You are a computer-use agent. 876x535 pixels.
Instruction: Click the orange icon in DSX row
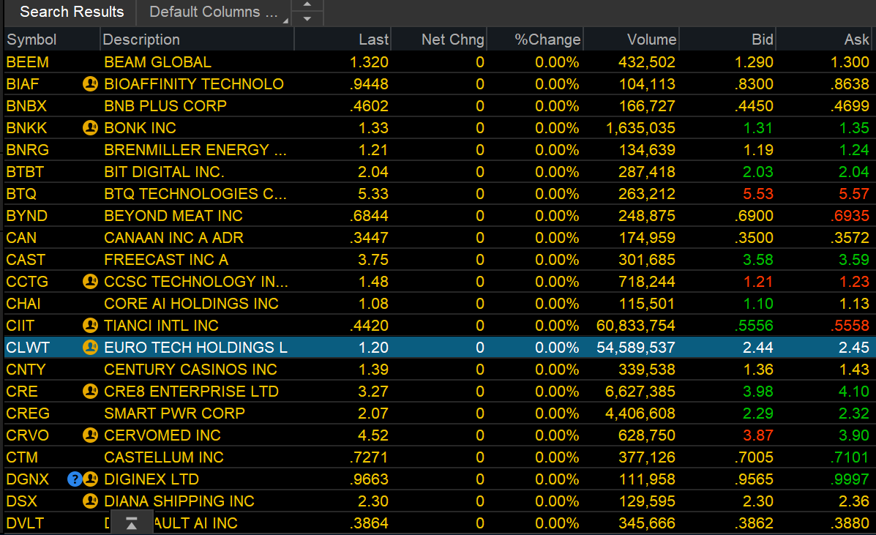[90, 501]
